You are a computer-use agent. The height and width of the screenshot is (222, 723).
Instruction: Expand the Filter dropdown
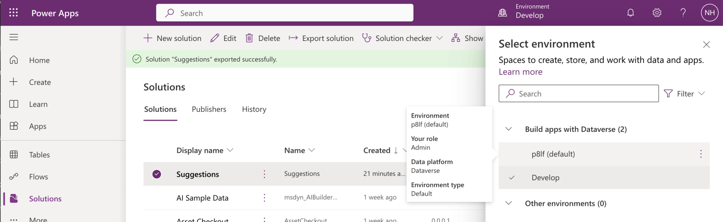click(684, 94)
